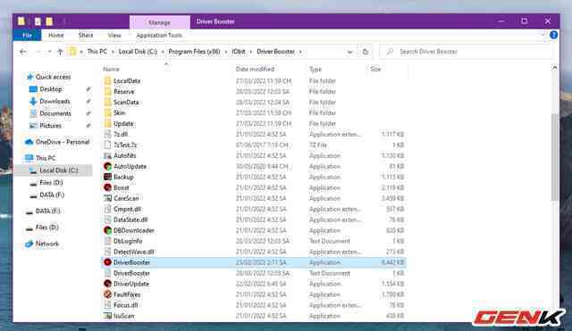Select the DriverBooster text document row
This screenshot has height=331, width=572.
254,273
